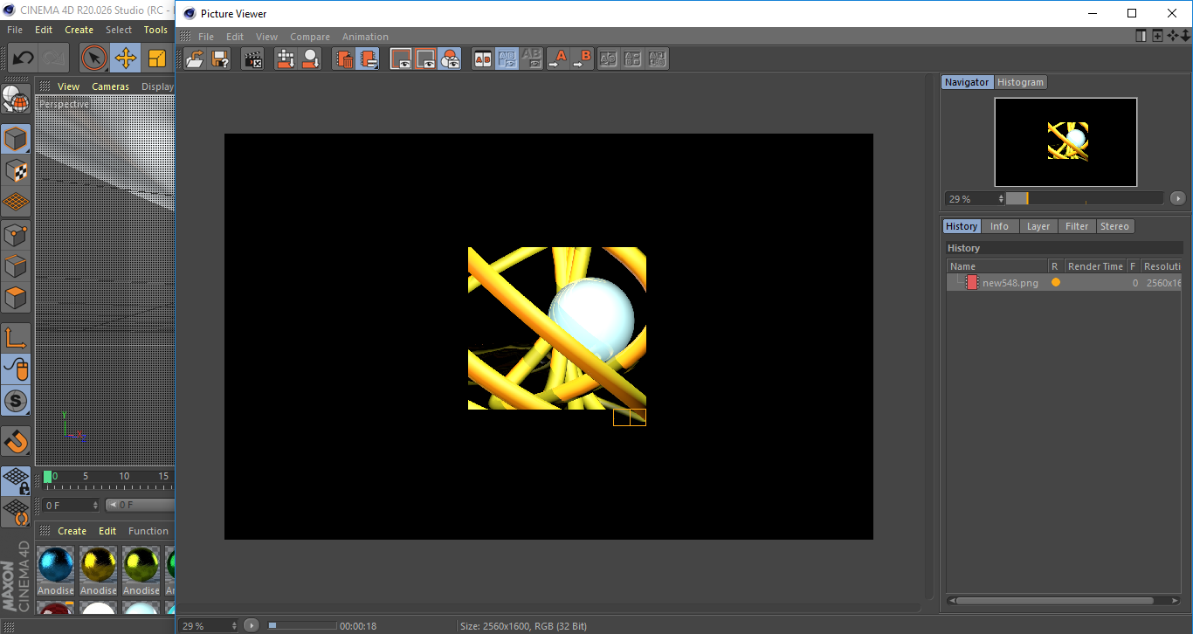The image size is (1193, 634).
Task: Click the Save As disk icon
Action: point(221,59)
